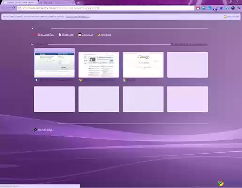Viewport: 242px width, 188px height.
Task: Click the favicon under the Google thumbnail
Action: pyautogui.click(x=125, y=80)
